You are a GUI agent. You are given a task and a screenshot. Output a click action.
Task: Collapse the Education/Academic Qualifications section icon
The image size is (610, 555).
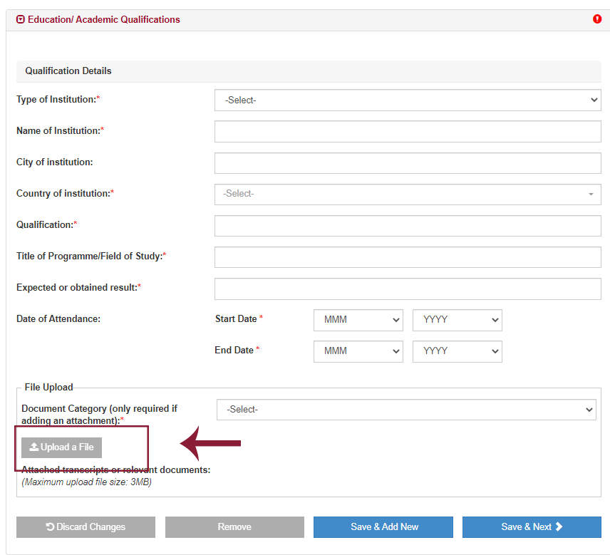[x=21, y=20]
